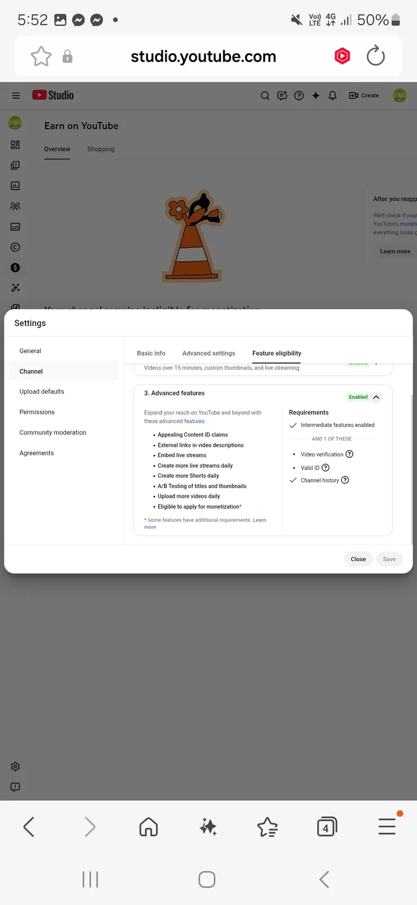Viewport: 417px width, 905px height.
Task: Open the Basic info tab
Action: point(151,353)
